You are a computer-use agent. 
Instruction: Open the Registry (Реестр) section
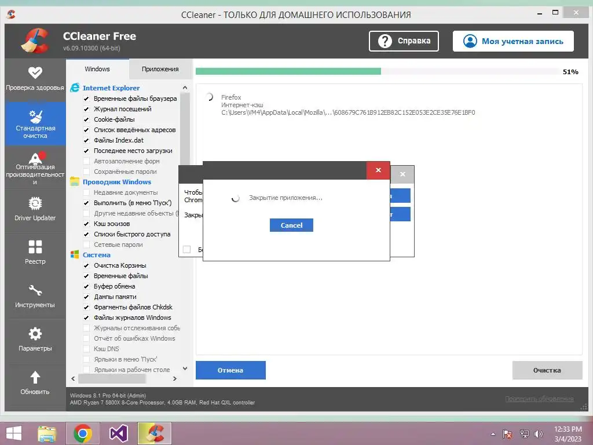tap(35, 253)
